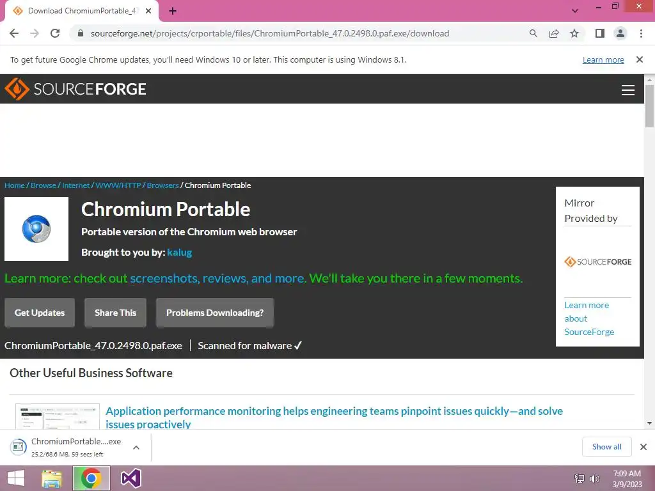This screenshot has width=655, height=491.
Task: Close the downloads bar
Action: pyautogui.click(x=643, y=447)
